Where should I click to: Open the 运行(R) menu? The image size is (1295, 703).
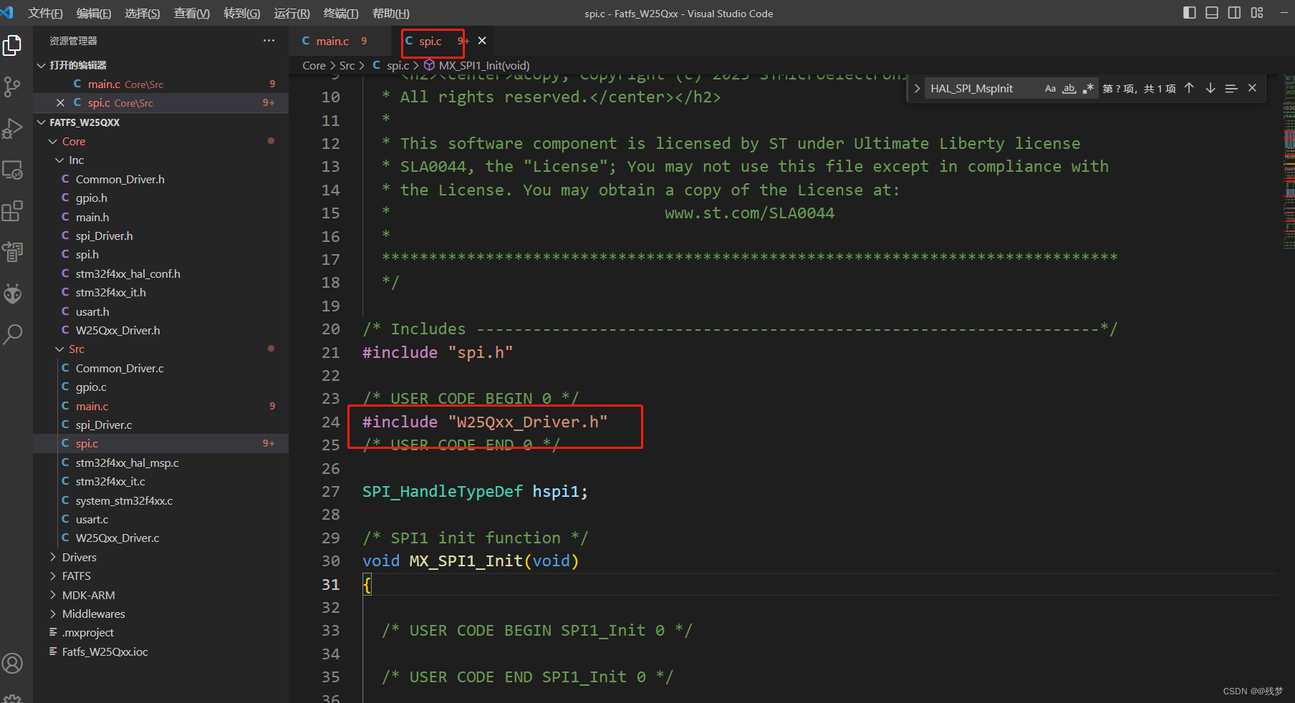(x=292, y=14)
